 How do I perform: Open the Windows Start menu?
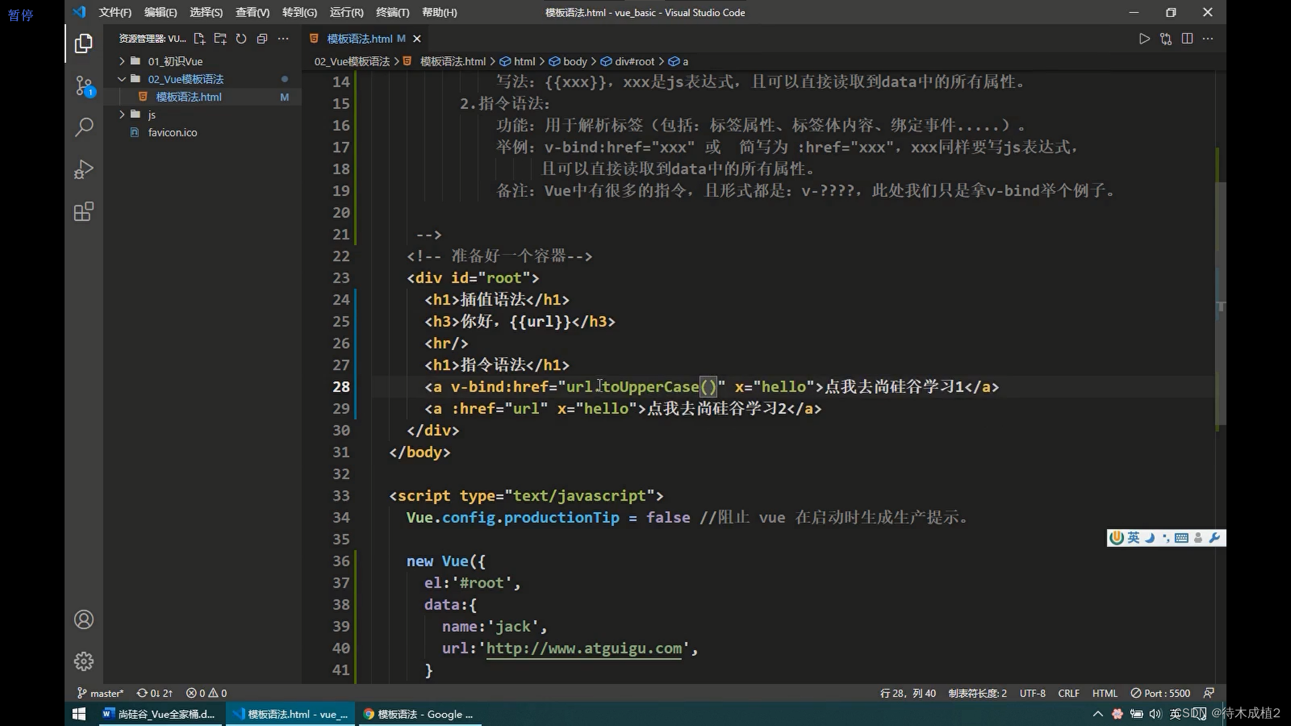pos(79,714)
